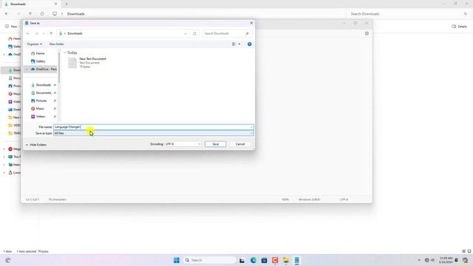
Task: Click New in the File Explorer toolbar
Action: point(11,27)
